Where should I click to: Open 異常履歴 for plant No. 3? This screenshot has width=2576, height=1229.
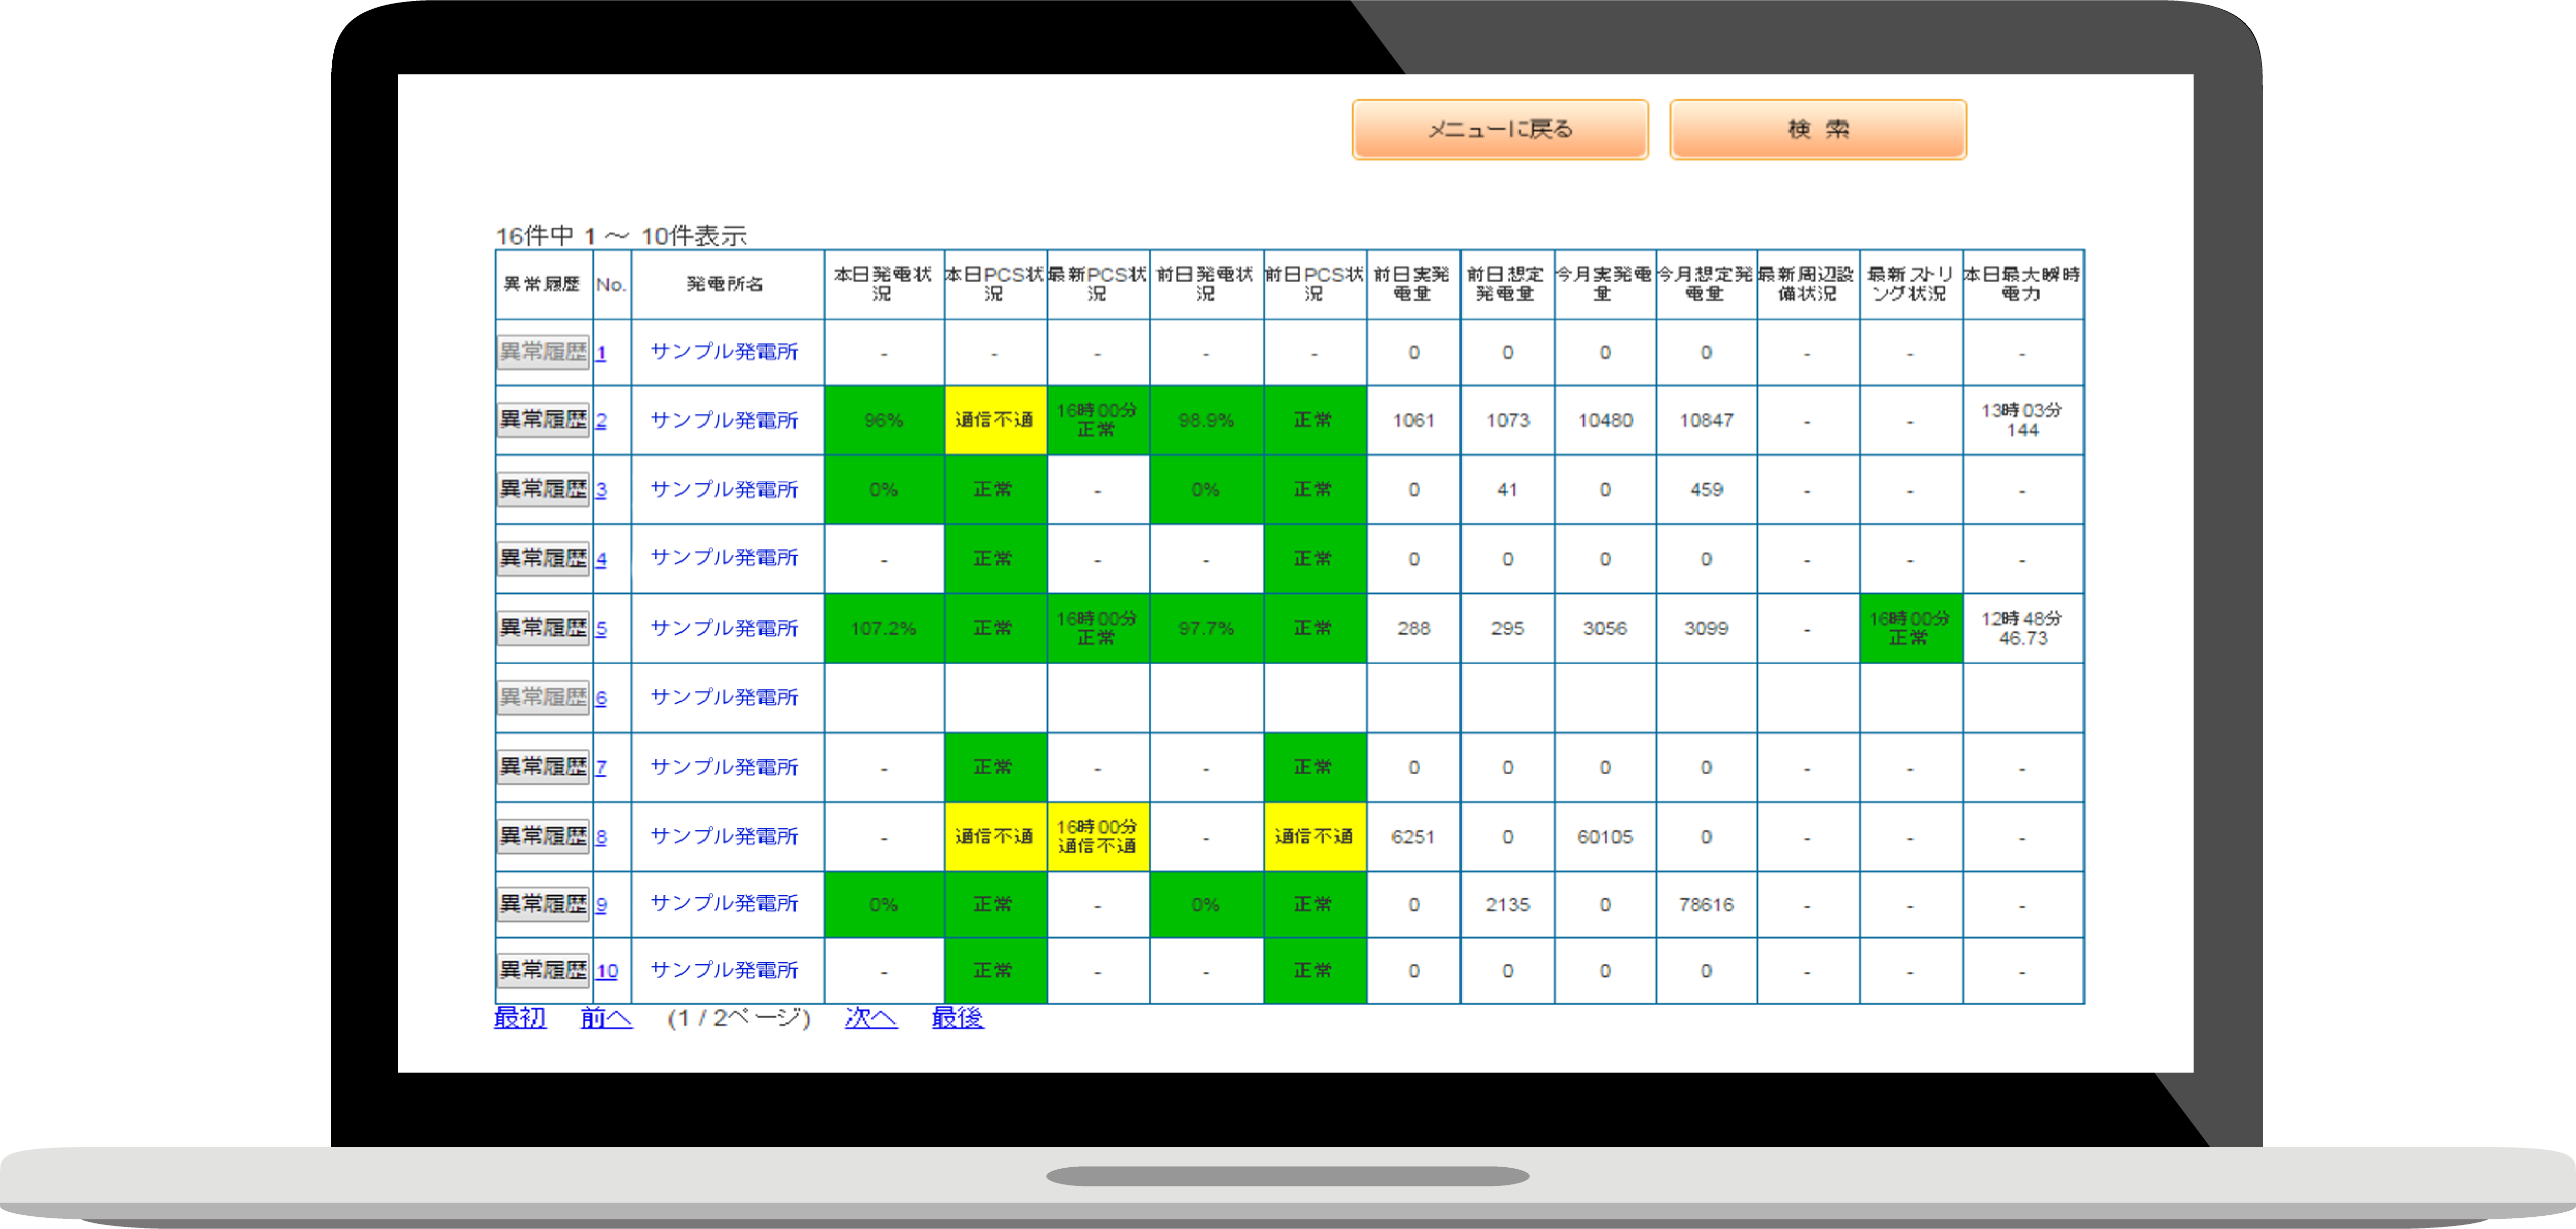[543, 489]
